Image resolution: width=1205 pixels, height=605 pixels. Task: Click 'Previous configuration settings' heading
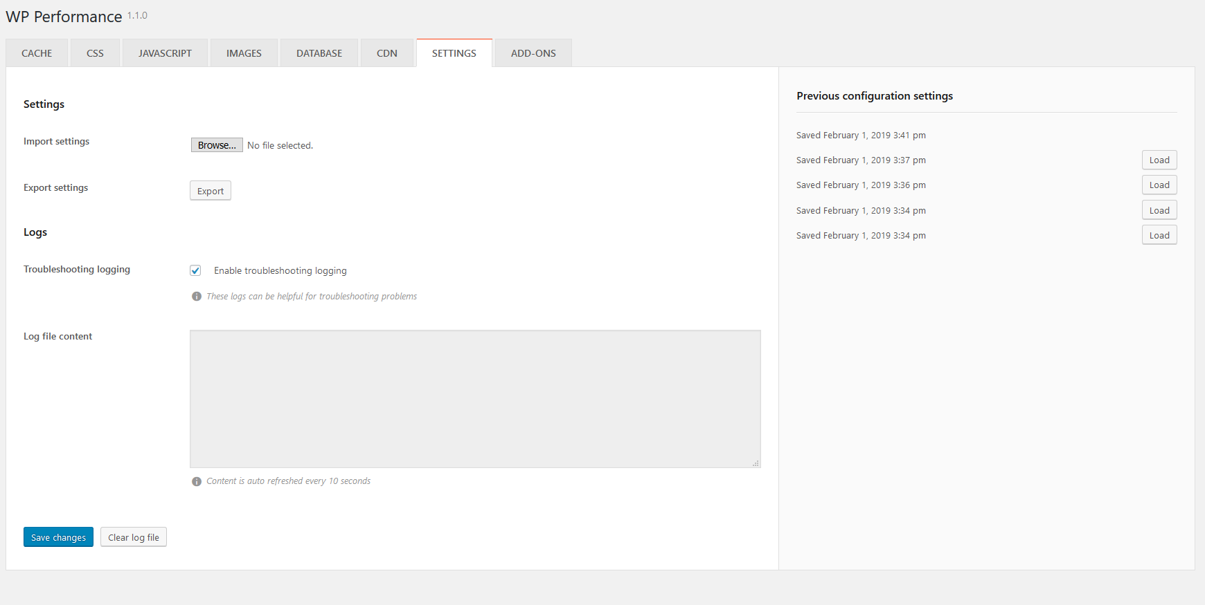[x=875, y=96]
